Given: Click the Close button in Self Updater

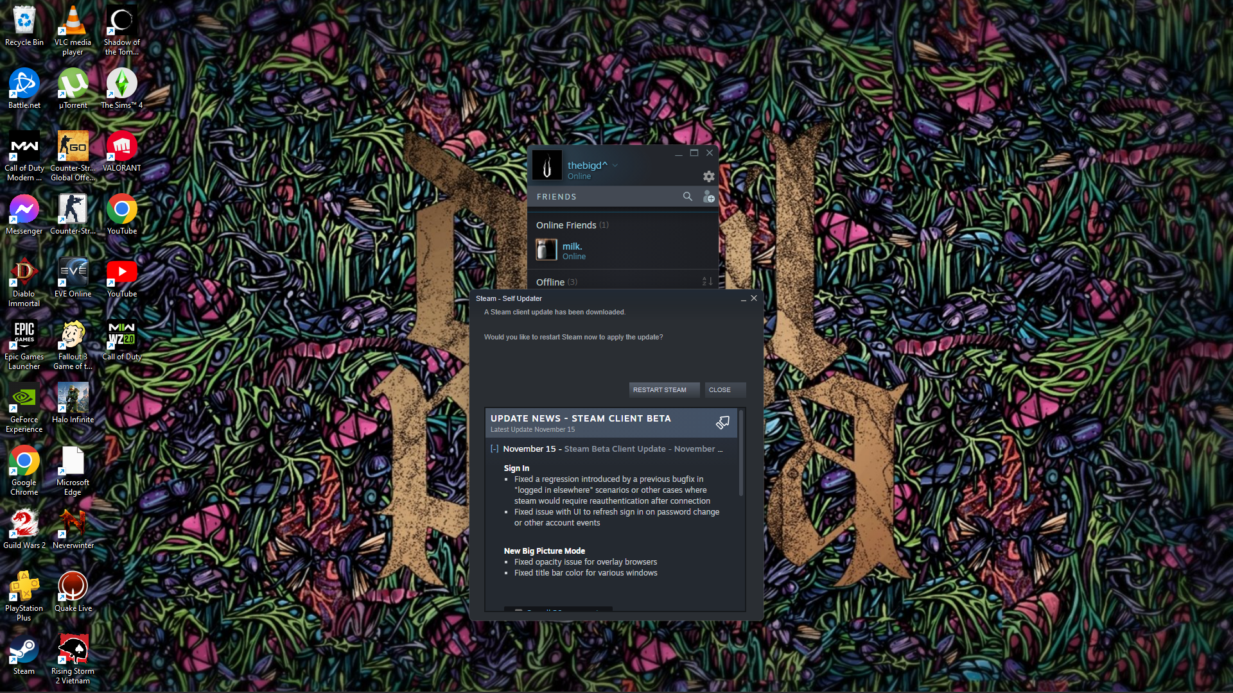Looking at the screenshot, I should click(725, 390).
